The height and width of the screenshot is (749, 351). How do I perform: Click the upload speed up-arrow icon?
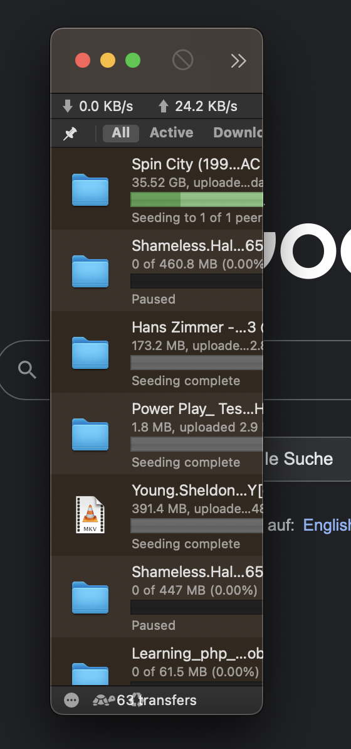coord(164,106)
